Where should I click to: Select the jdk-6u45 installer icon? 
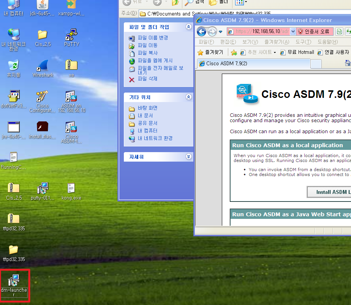click(42, 8)
